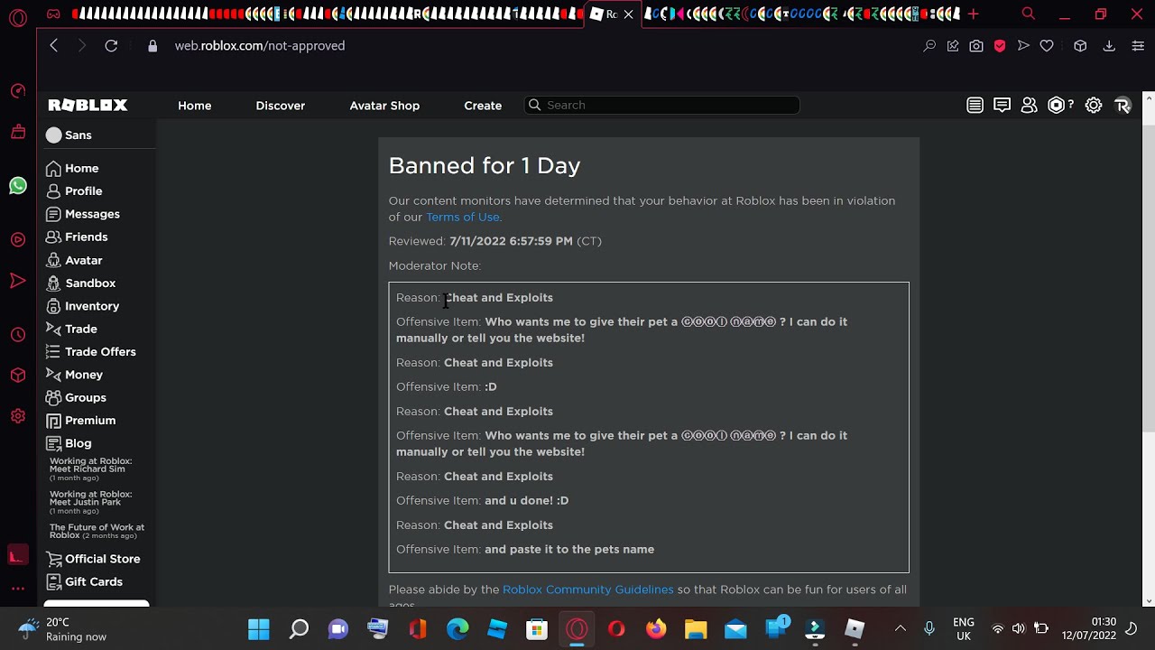Click the Roblox logo

click(88, 106)
